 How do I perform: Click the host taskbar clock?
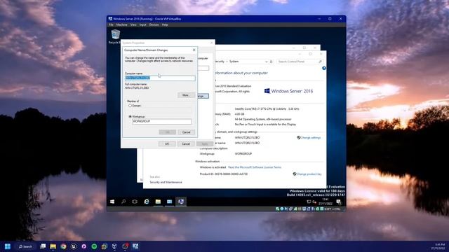point(438,246)
